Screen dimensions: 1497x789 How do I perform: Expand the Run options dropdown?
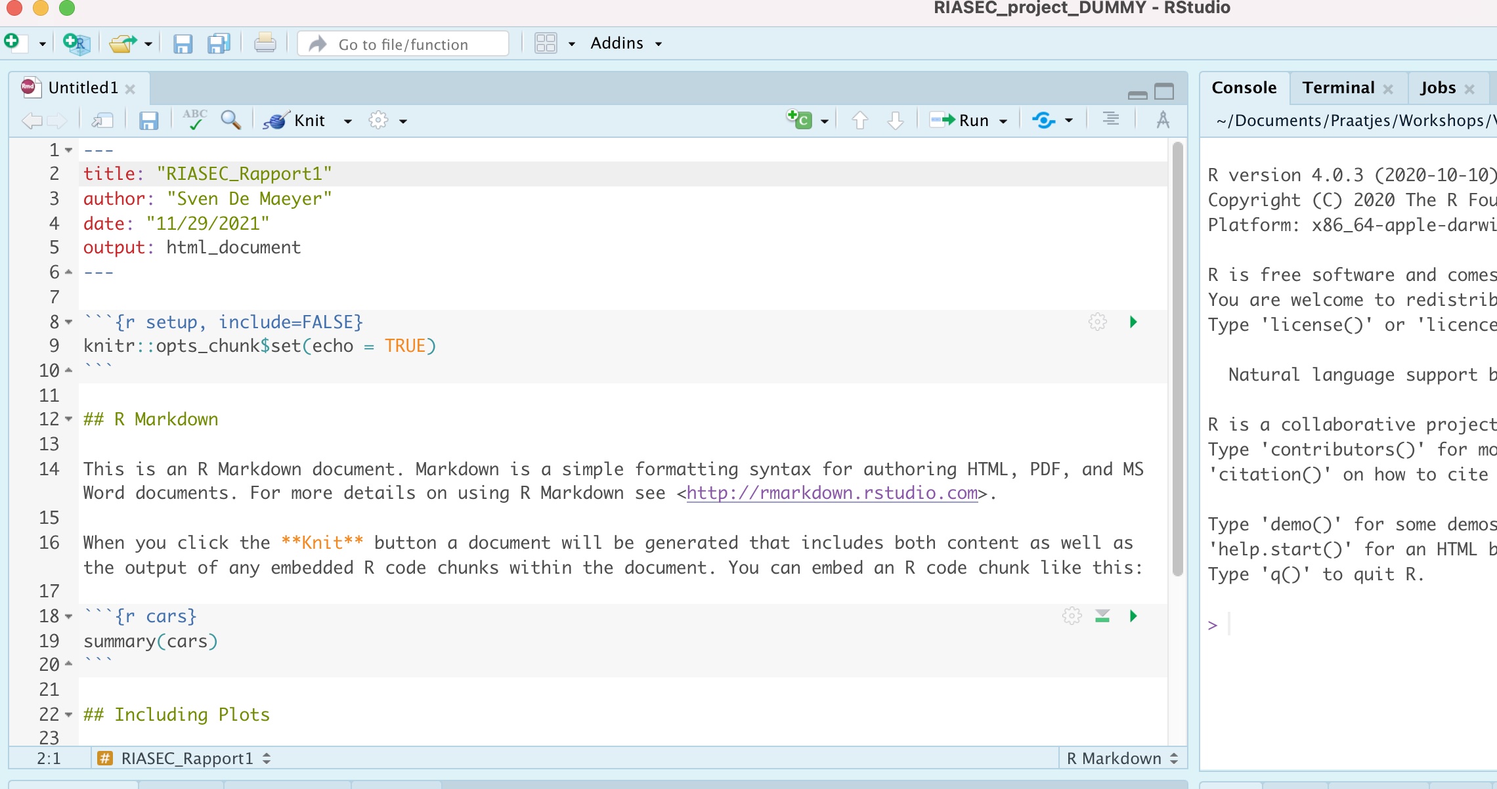point(1003,121)
